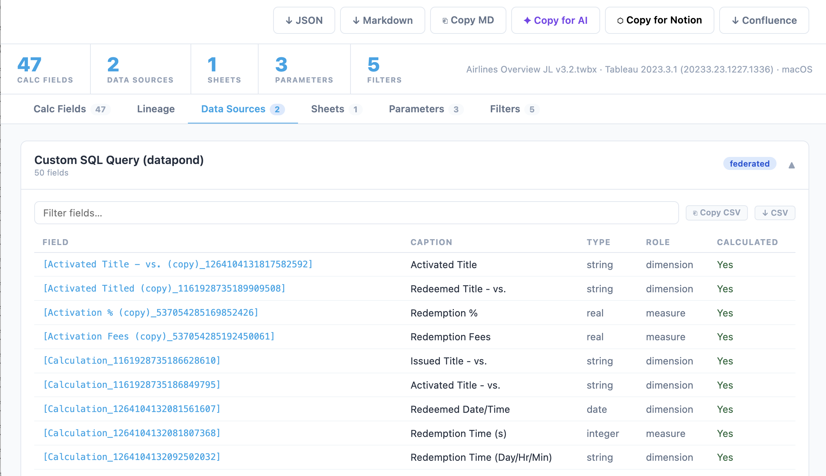The height and width of the screenshot is (476, 826).
Task: Focus the Filter fields search box
Action: 356,213
